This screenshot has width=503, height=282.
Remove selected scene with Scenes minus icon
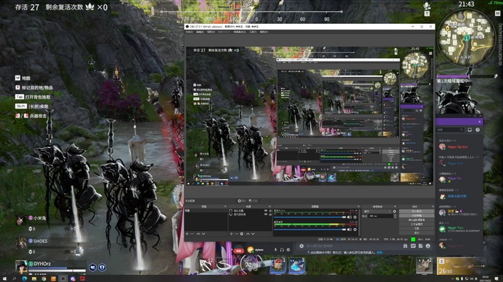click(192, 234)
